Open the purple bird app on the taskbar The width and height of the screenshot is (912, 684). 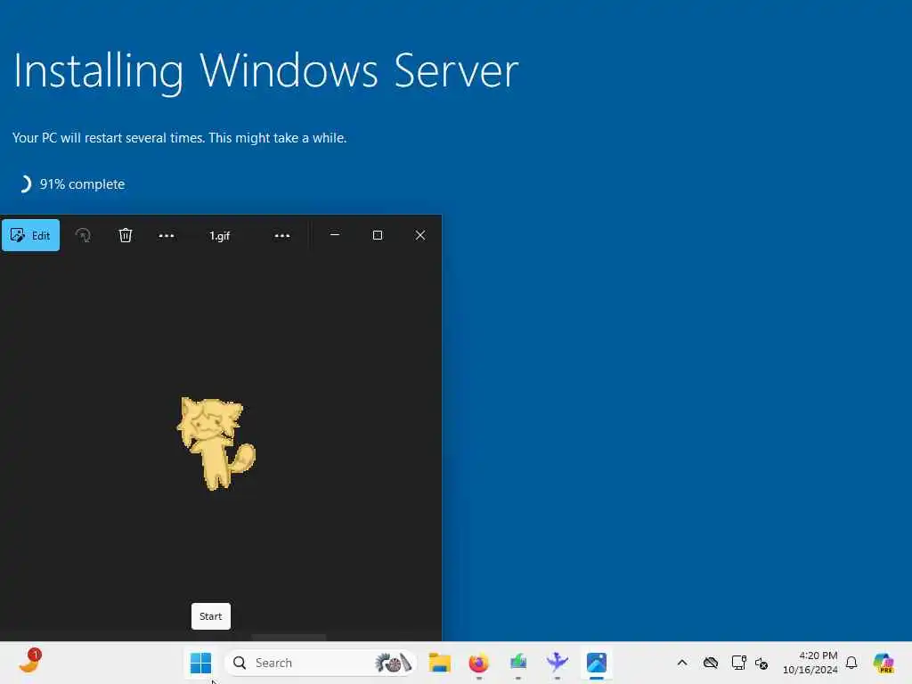(x=558, y=663)
